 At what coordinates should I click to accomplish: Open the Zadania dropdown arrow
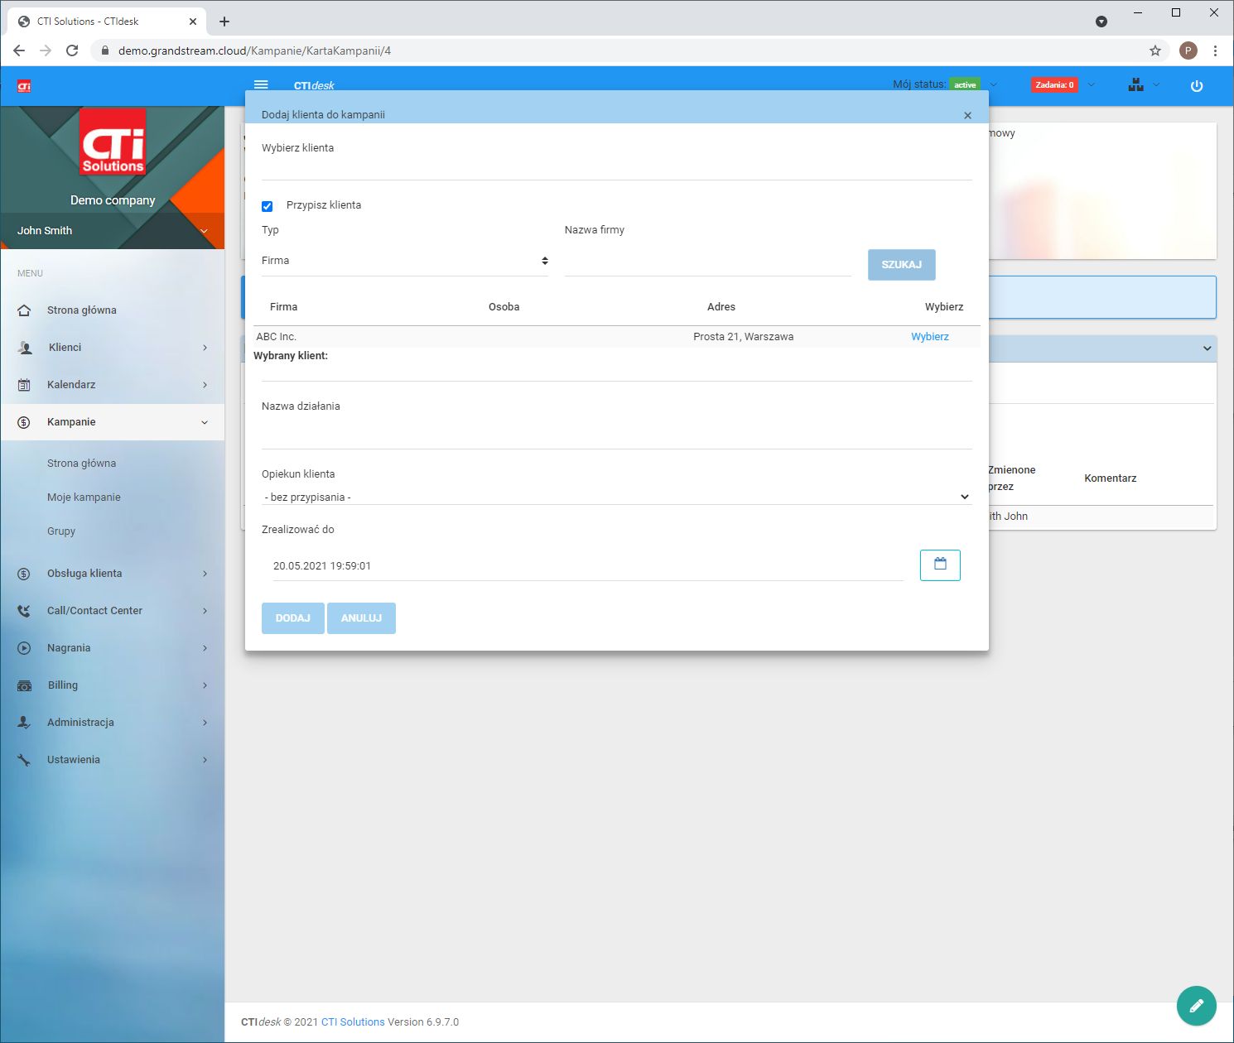1091,84
